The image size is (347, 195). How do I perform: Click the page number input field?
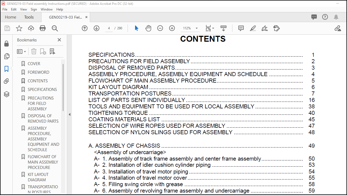coord(109,28)
